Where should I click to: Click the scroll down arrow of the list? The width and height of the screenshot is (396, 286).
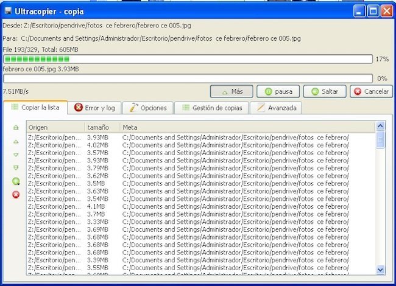click(x=380, y=270)
